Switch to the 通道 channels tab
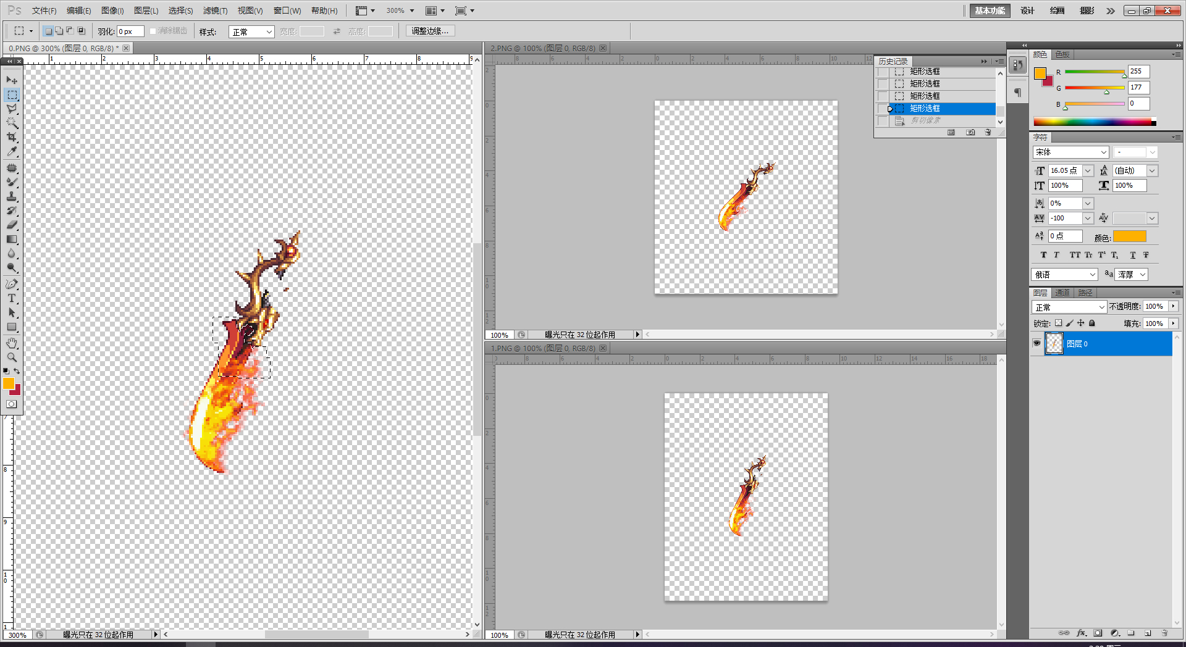This screenshot has width=1186, height=647. pyautogui.click(x=1062, y=293)
